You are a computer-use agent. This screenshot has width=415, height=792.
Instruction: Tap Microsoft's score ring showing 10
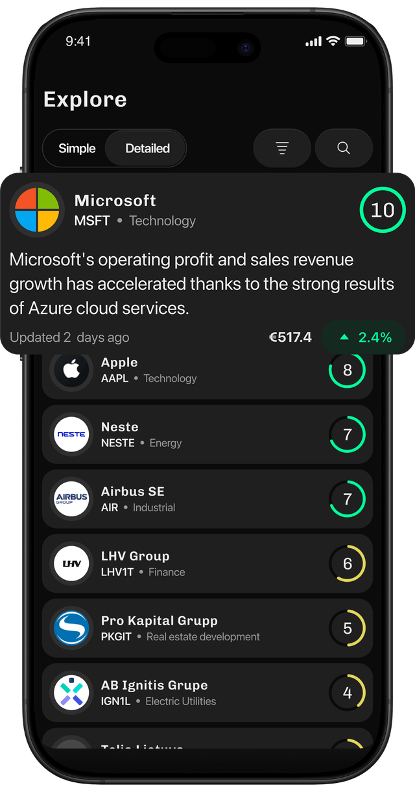383,210
